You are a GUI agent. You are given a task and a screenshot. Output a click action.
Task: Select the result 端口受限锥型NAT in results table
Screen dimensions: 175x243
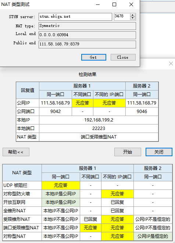[x=99, y=137]
